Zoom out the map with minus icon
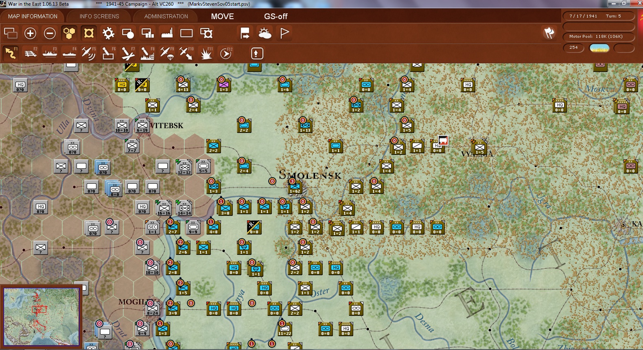Viewport: 643px width, 350px height. [x=50, y=33]
